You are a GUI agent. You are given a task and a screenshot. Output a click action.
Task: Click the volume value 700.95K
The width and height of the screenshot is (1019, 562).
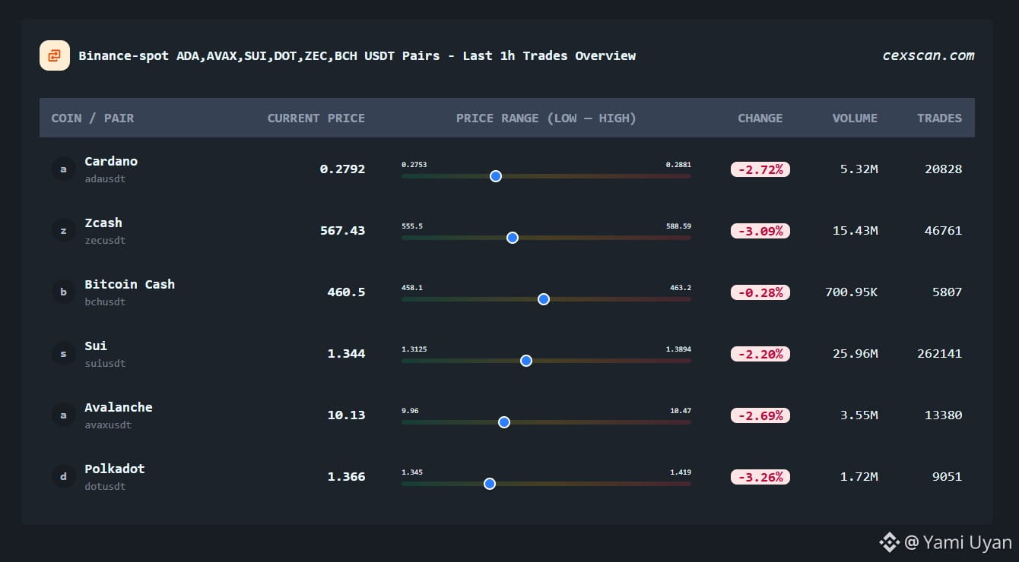[852, 292]
